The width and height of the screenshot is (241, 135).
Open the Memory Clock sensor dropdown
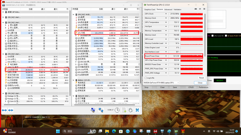tap(166, 18)
